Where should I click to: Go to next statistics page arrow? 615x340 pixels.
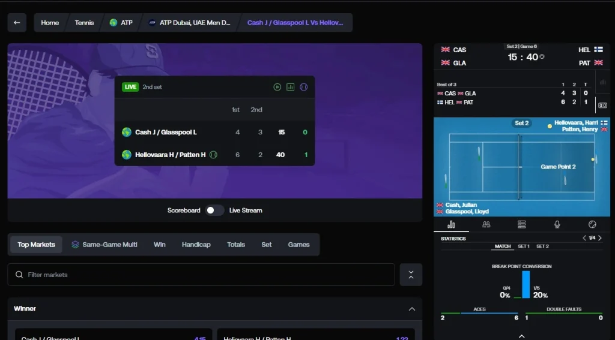[x=600, y=238]
